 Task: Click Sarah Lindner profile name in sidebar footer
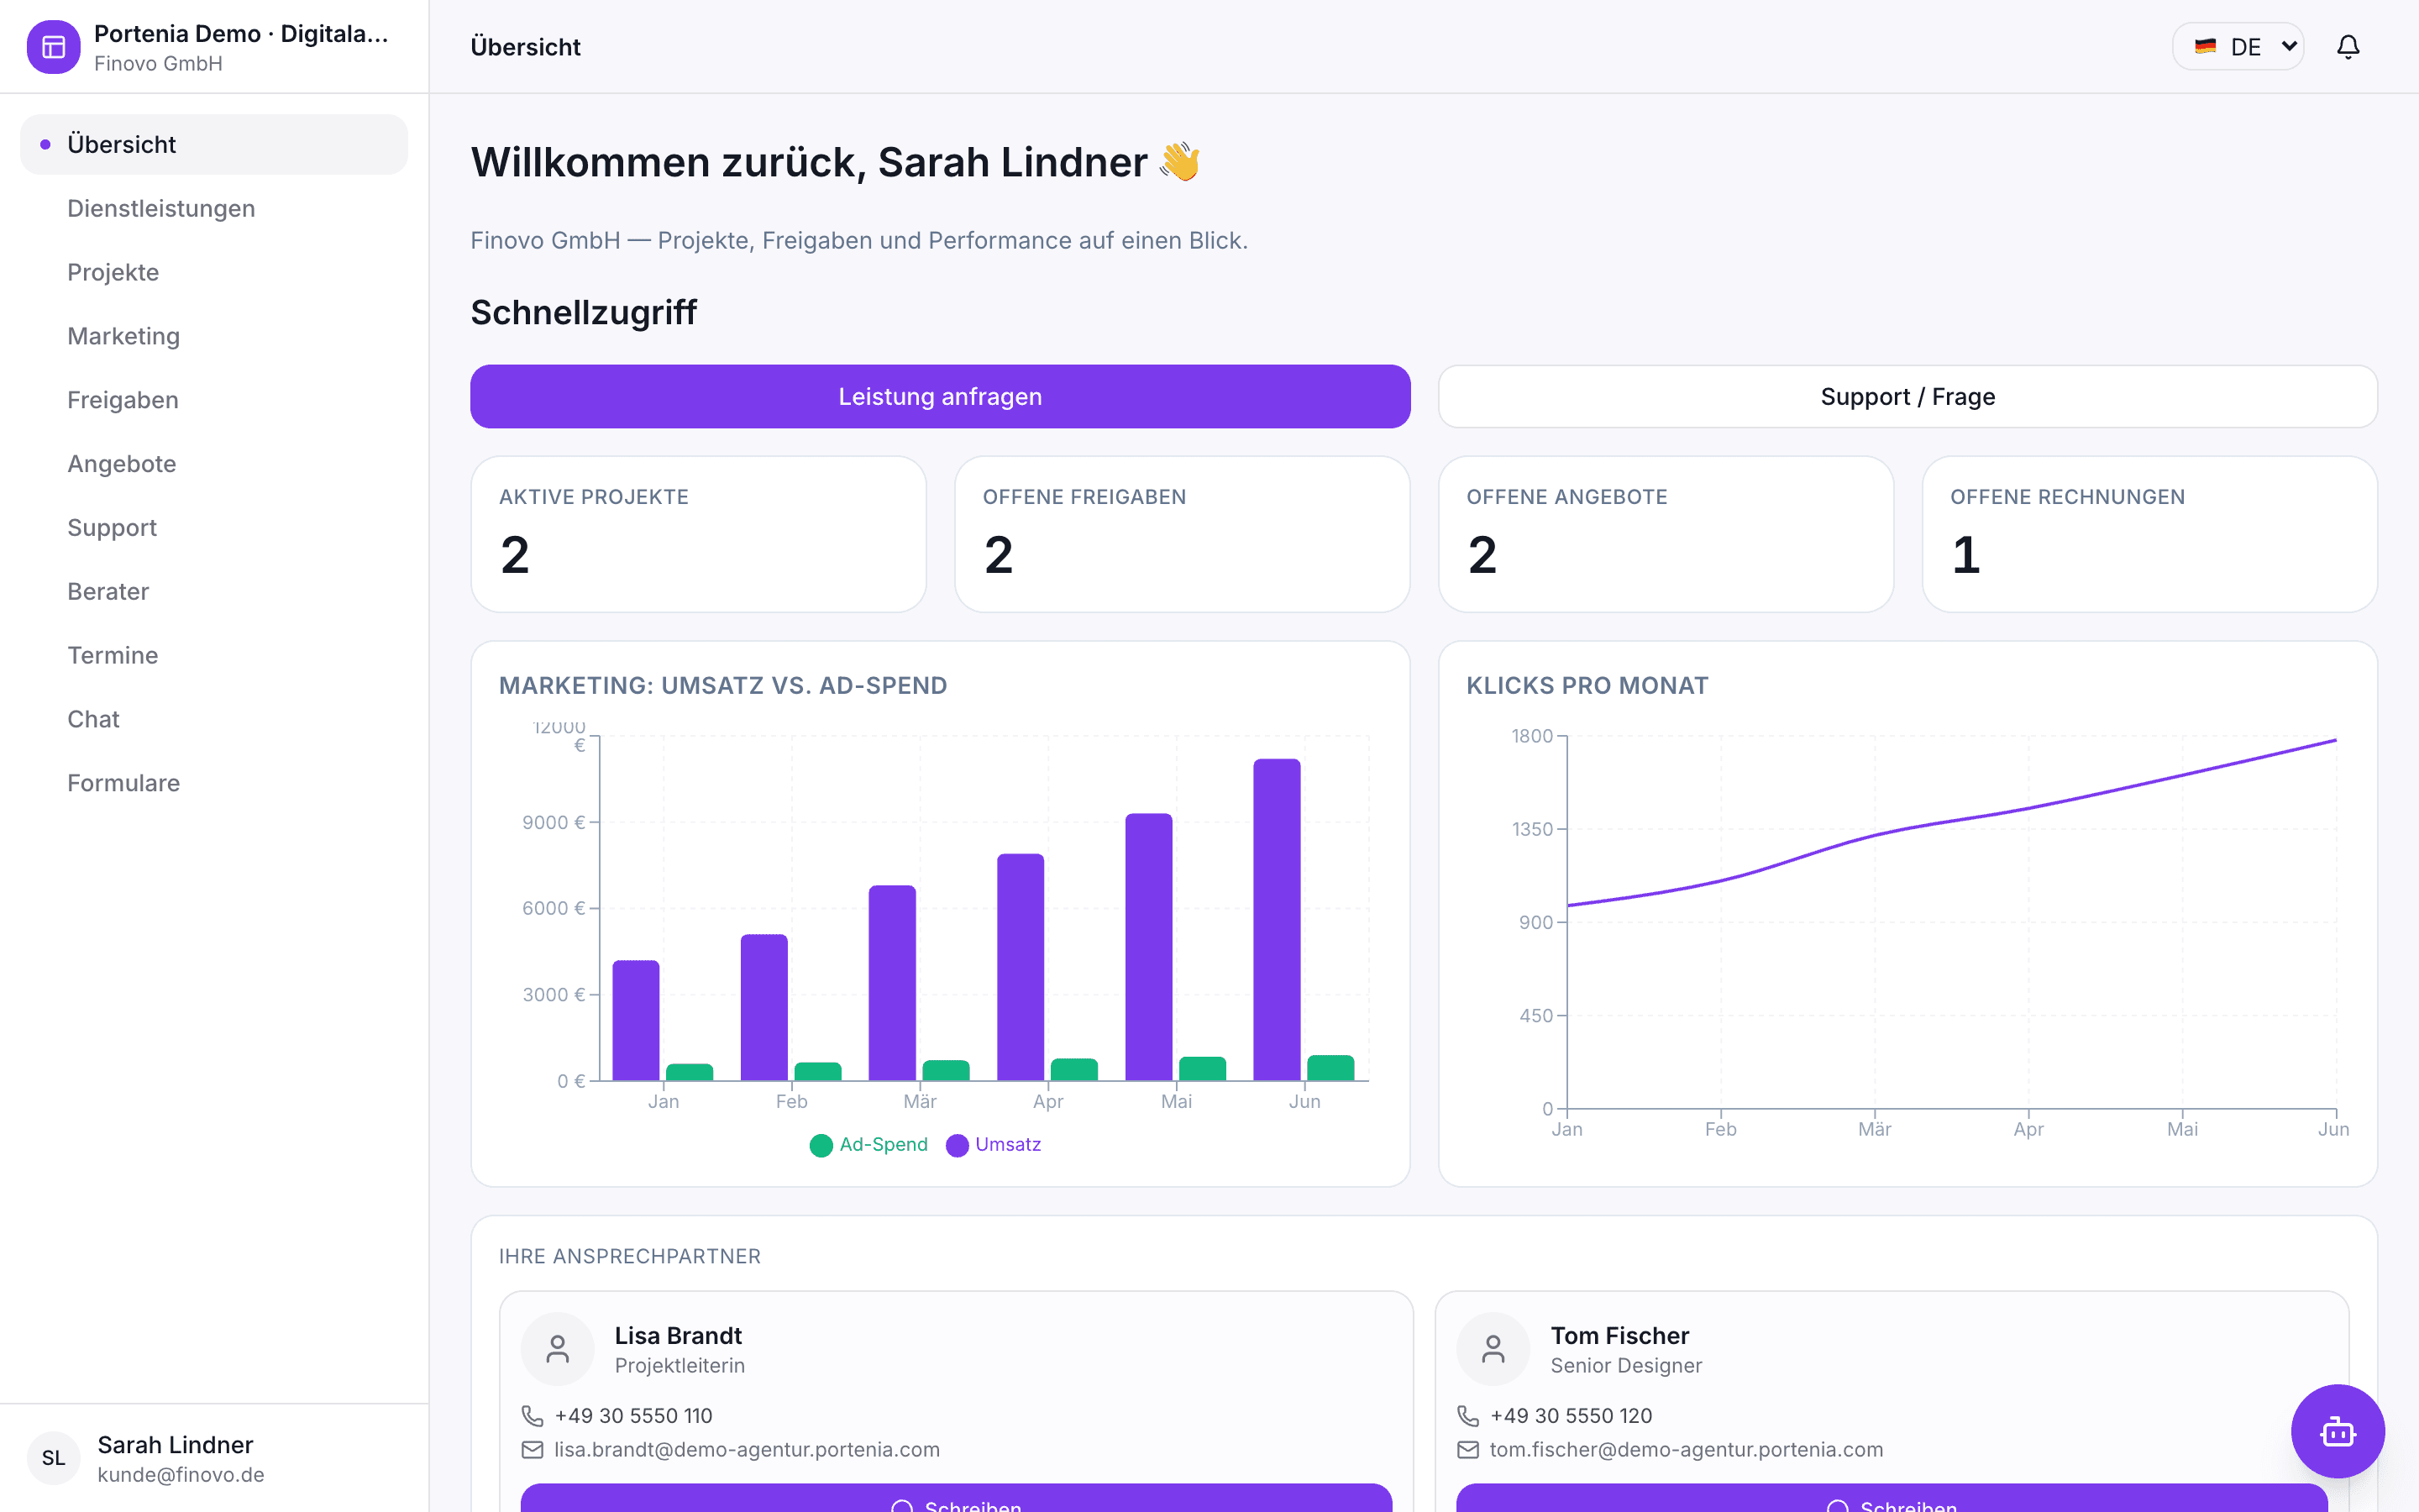[x=176, y=1445]
